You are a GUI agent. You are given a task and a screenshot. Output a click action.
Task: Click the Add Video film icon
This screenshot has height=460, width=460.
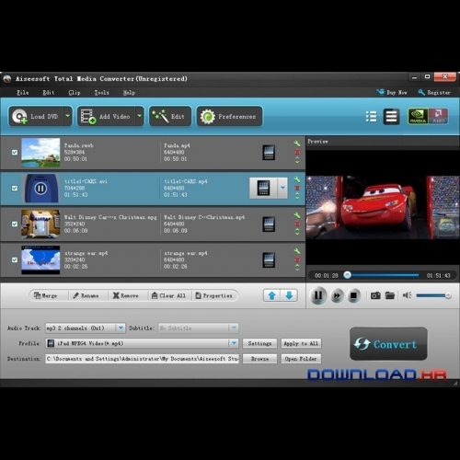pos(88,117)
